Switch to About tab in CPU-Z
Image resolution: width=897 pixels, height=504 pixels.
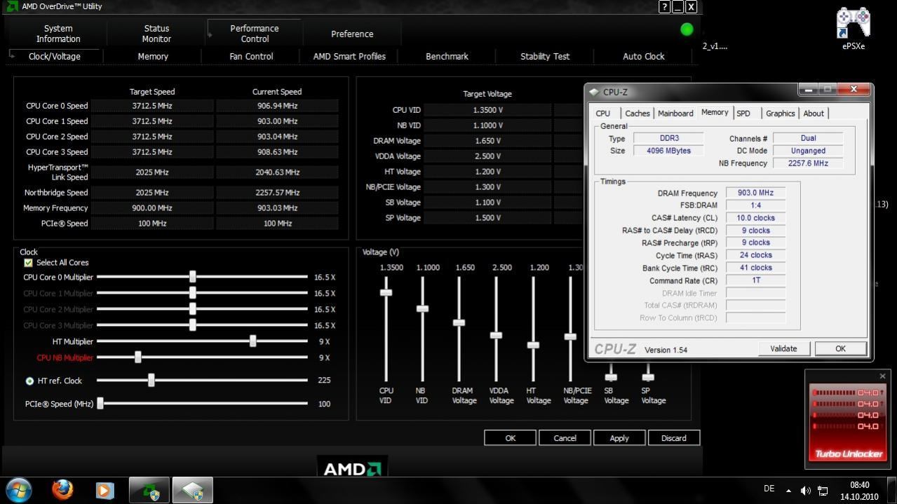[814, 114]
